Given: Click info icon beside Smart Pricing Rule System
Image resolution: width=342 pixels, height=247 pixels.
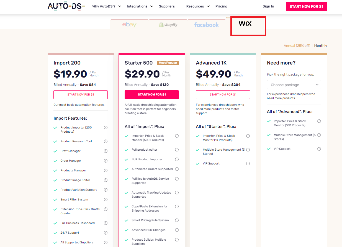Looking at the screenshot, I should pos(177,220).
